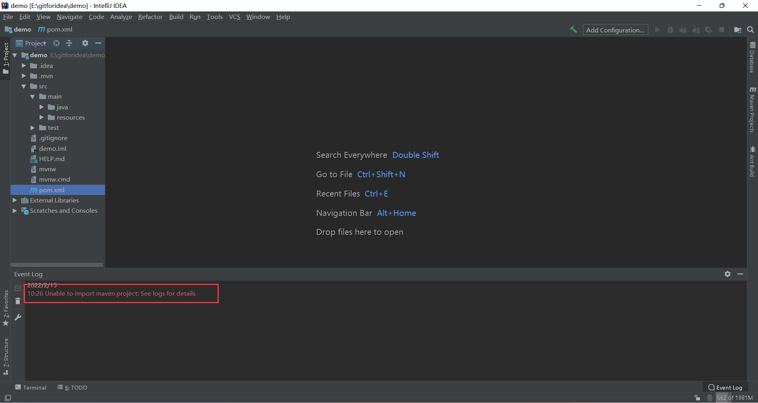Click the demo breadcrumb in navigation bar
Image resolution: width=758 pixels, height=403 pixels.
pos(18,30)
